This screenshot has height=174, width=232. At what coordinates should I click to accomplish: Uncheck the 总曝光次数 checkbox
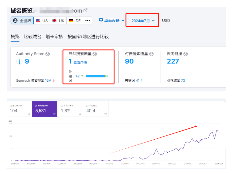pyautogui.click(x=36, y=106)
